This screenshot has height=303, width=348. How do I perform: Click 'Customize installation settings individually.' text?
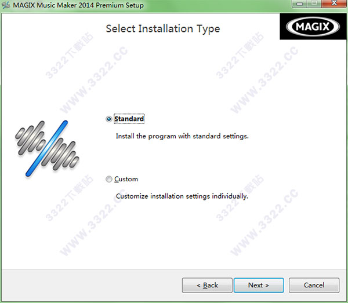click(x=182, y=196)
